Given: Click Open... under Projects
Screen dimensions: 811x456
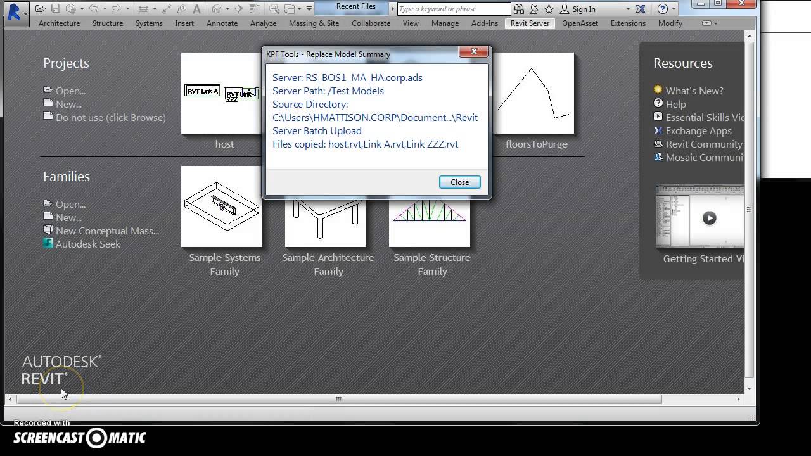Looking at the screenshot, I should 70,91.
